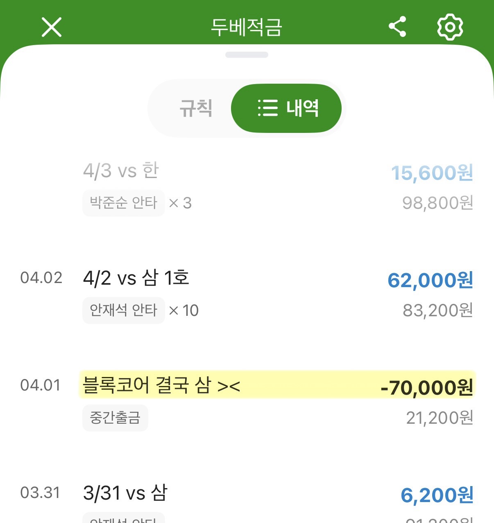Tap the 21,200원 balance text

click(x=440, y=418)
